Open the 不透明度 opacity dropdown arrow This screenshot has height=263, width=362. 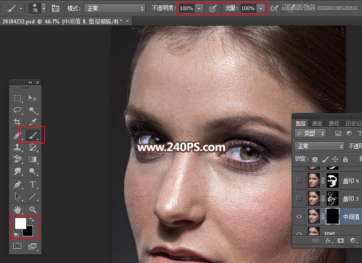[199, 8]
